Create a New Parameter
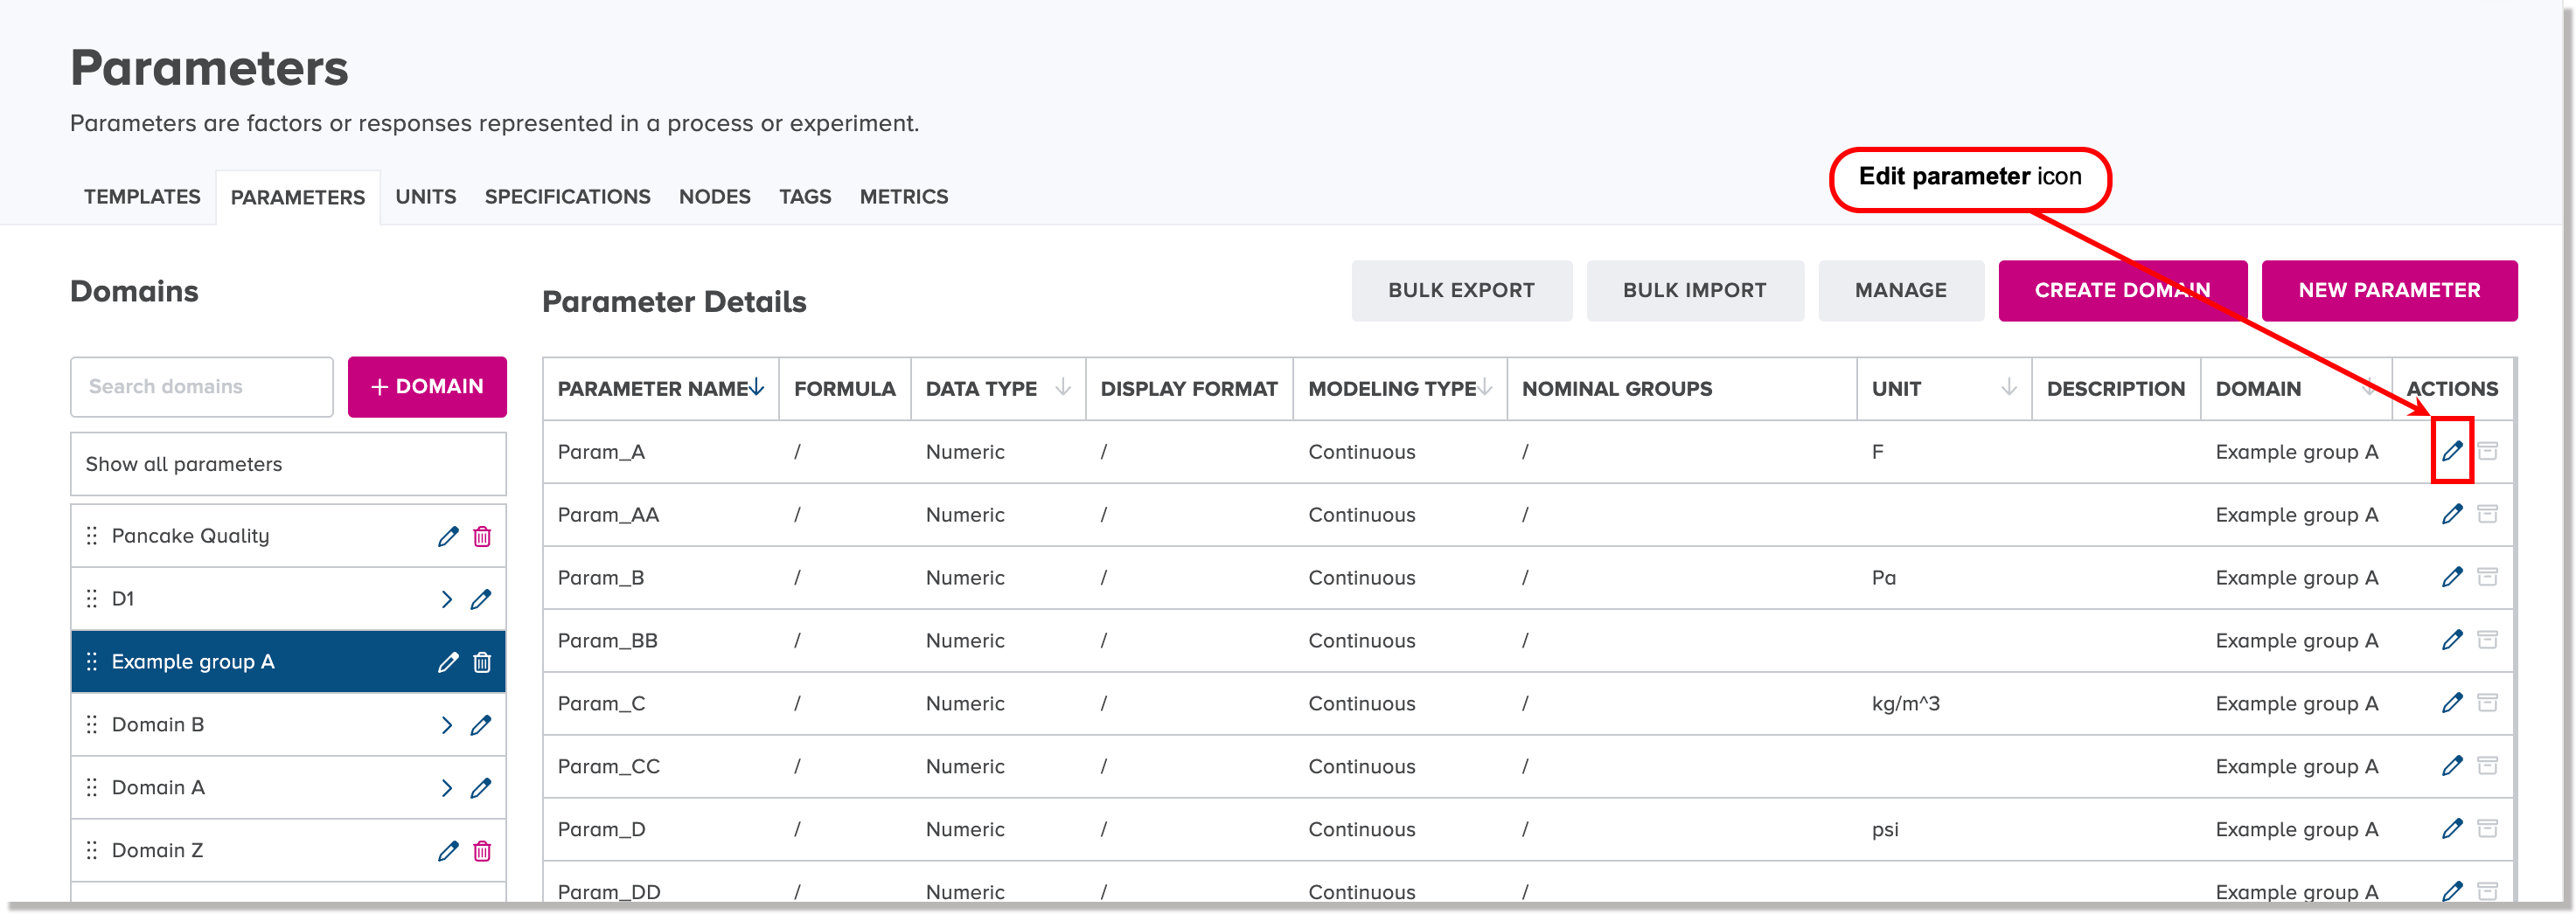Image resolution: width=2576 pixels, height=914 pixels. [x=2388, y=291]
